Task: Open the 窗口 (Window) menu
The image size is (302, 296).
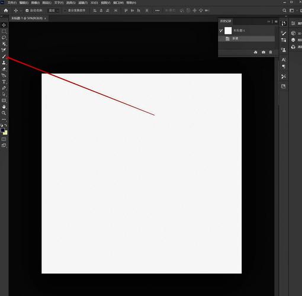Action: [x=118, y=3]
